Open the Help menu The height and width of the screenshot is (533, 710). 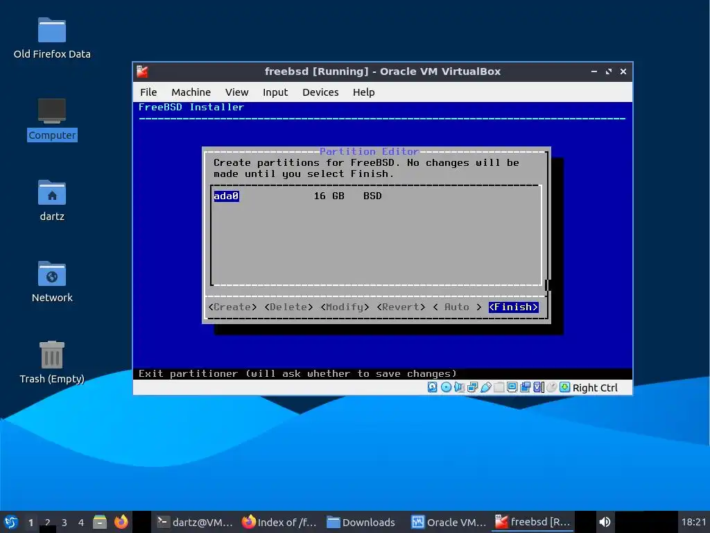click(363, 92)
